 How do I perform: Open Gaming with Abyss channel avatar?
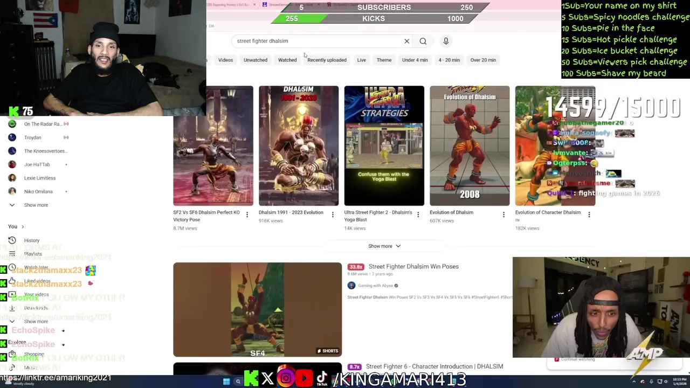[351, 286]
